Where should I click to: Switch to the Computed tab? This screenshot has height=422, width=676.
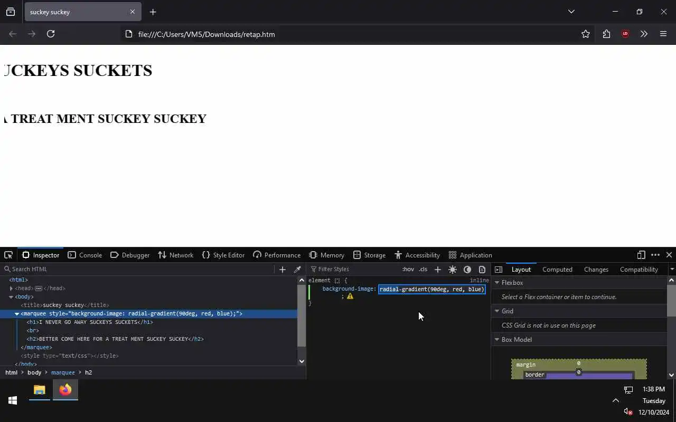(557, 269)
